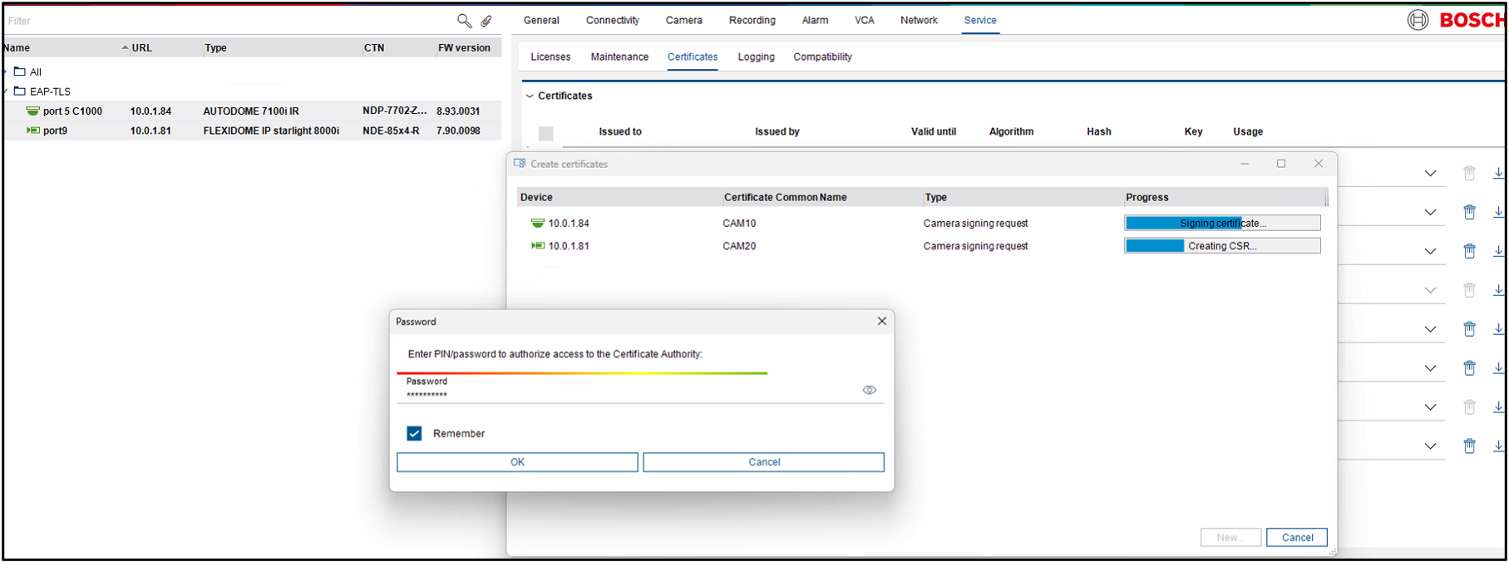This screenshot has height=562, width=1509.
Task: Click the Bosch logo emblem
Action: point(1418,20)
